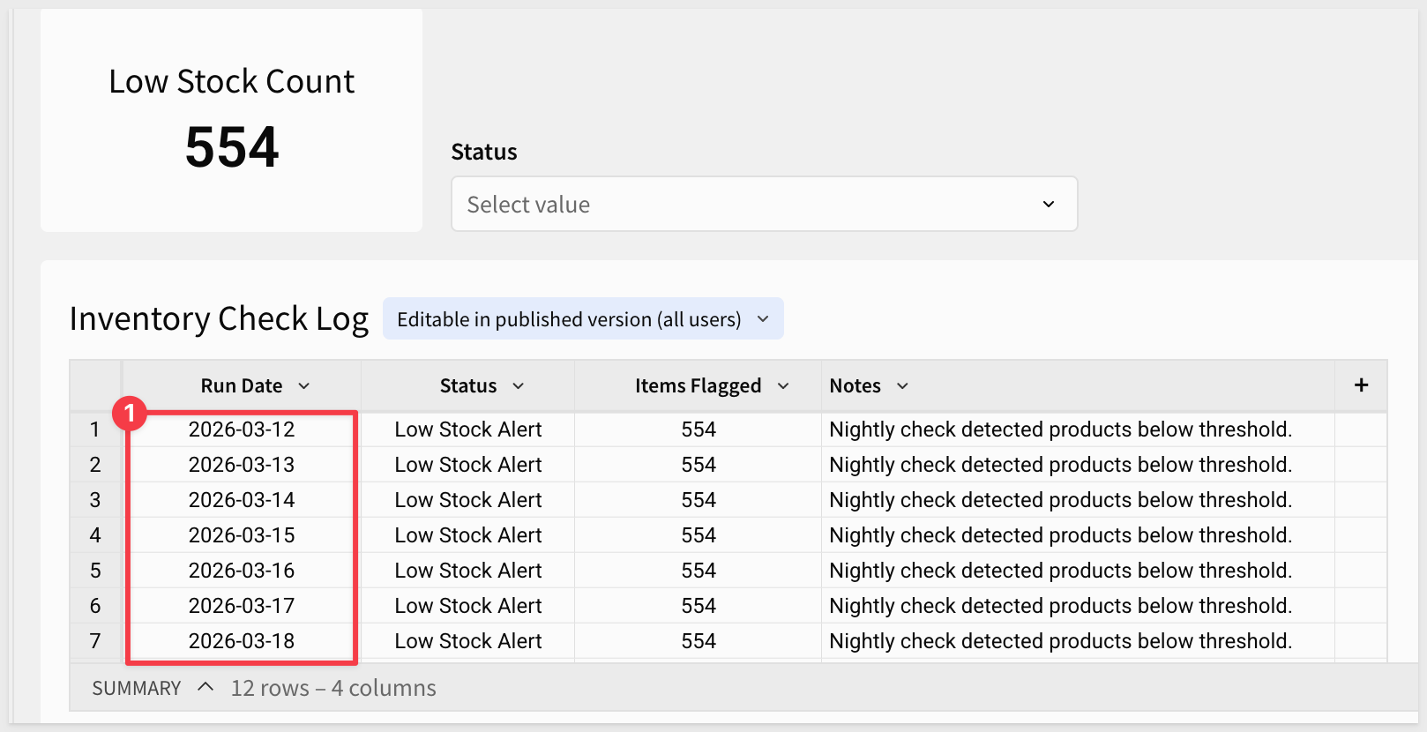This screenshot has height=732, width=1427.
Task: Click Low Stock Alert status in row 2
Action: pyautogui.click(x=468, y=465)
